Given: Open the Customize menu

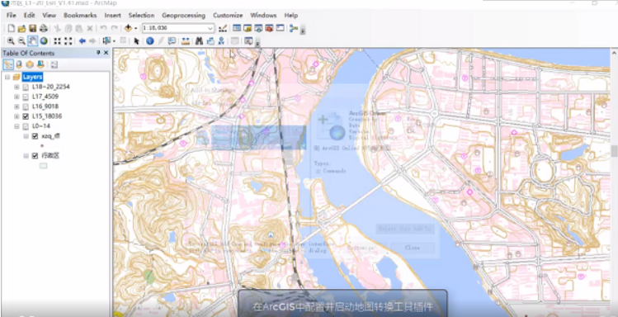Looking at the screenshot, I should tap(228, 16).
